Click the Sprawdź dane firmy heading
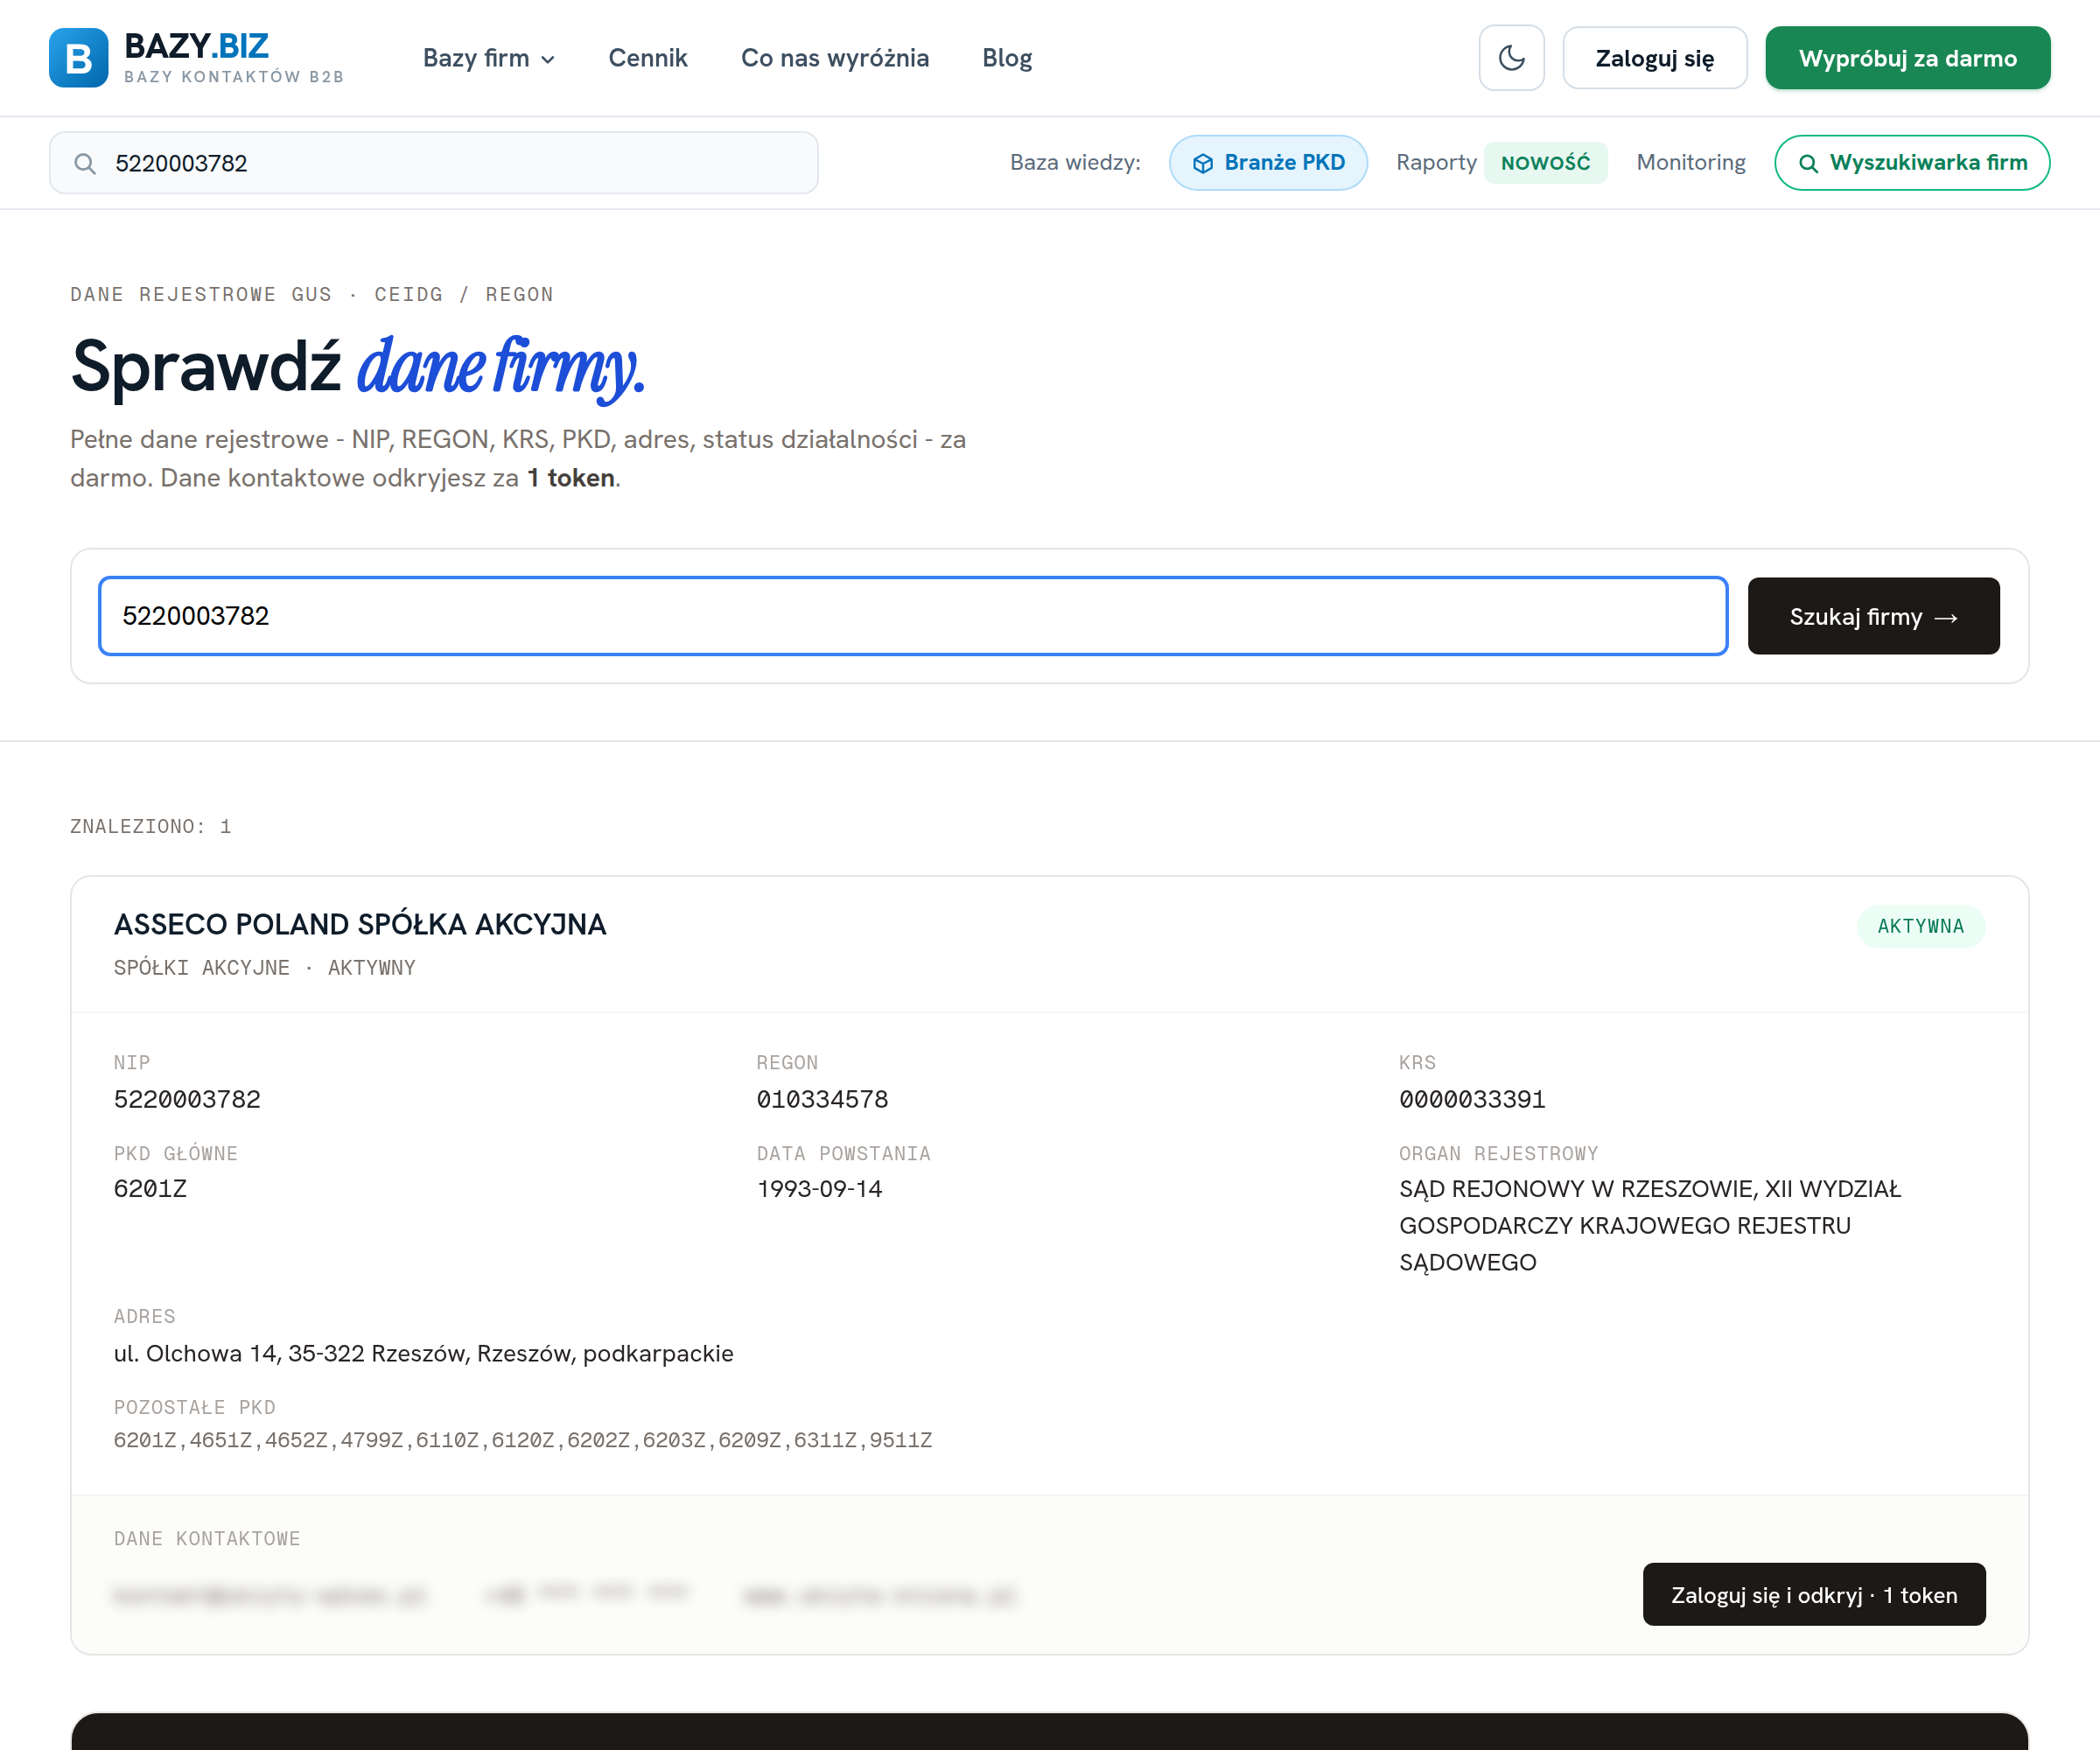Viewport: 2100px width, 1750px height. coord(358,367)
